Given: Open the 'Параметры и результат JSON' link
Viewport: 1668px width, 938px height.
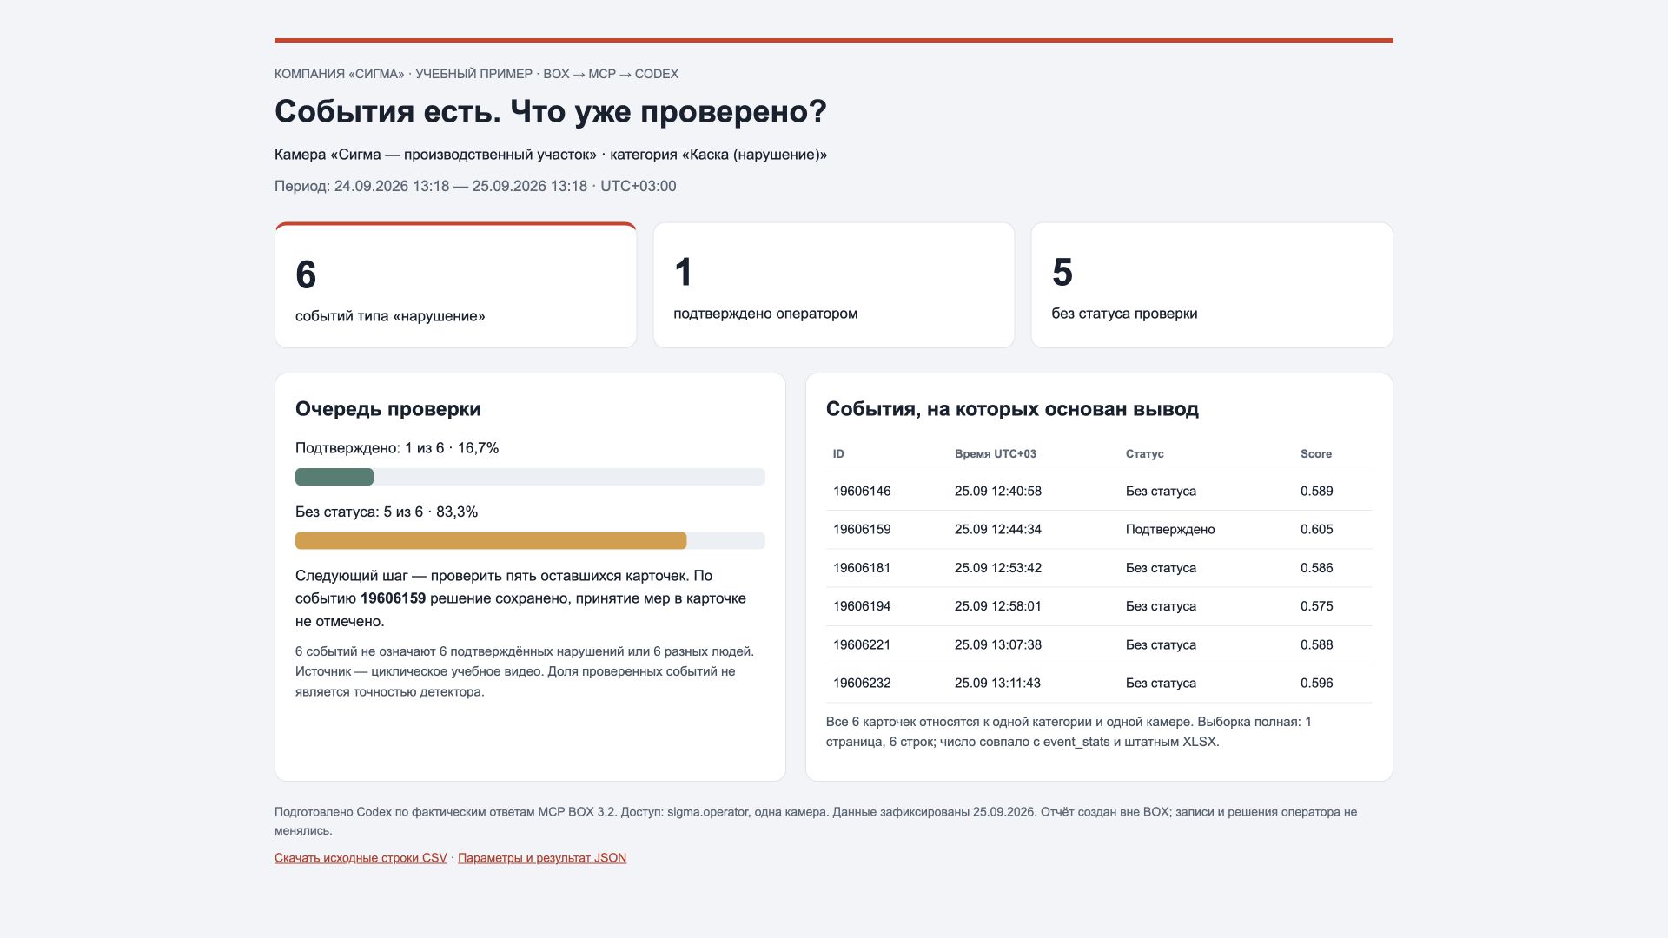Looking at the screenshot, I should click(x=542, y=858).
